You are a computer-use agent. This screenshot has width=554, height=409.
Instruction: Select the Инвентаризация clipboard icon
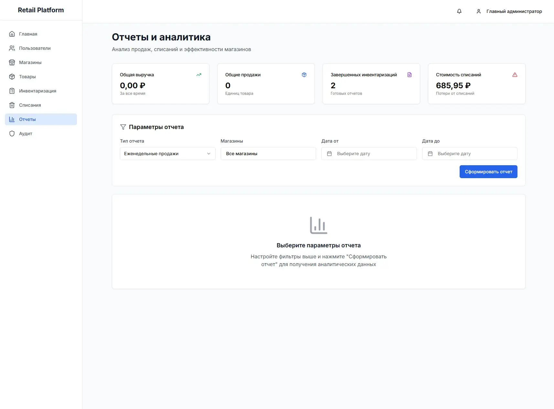click(x=12, y=91)
